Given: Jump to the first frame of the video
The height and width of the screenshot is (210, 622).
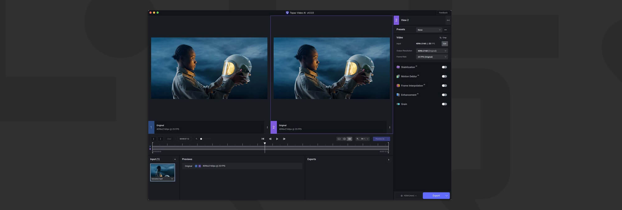Looking at the screenshot, I should (x=263, y=139).
